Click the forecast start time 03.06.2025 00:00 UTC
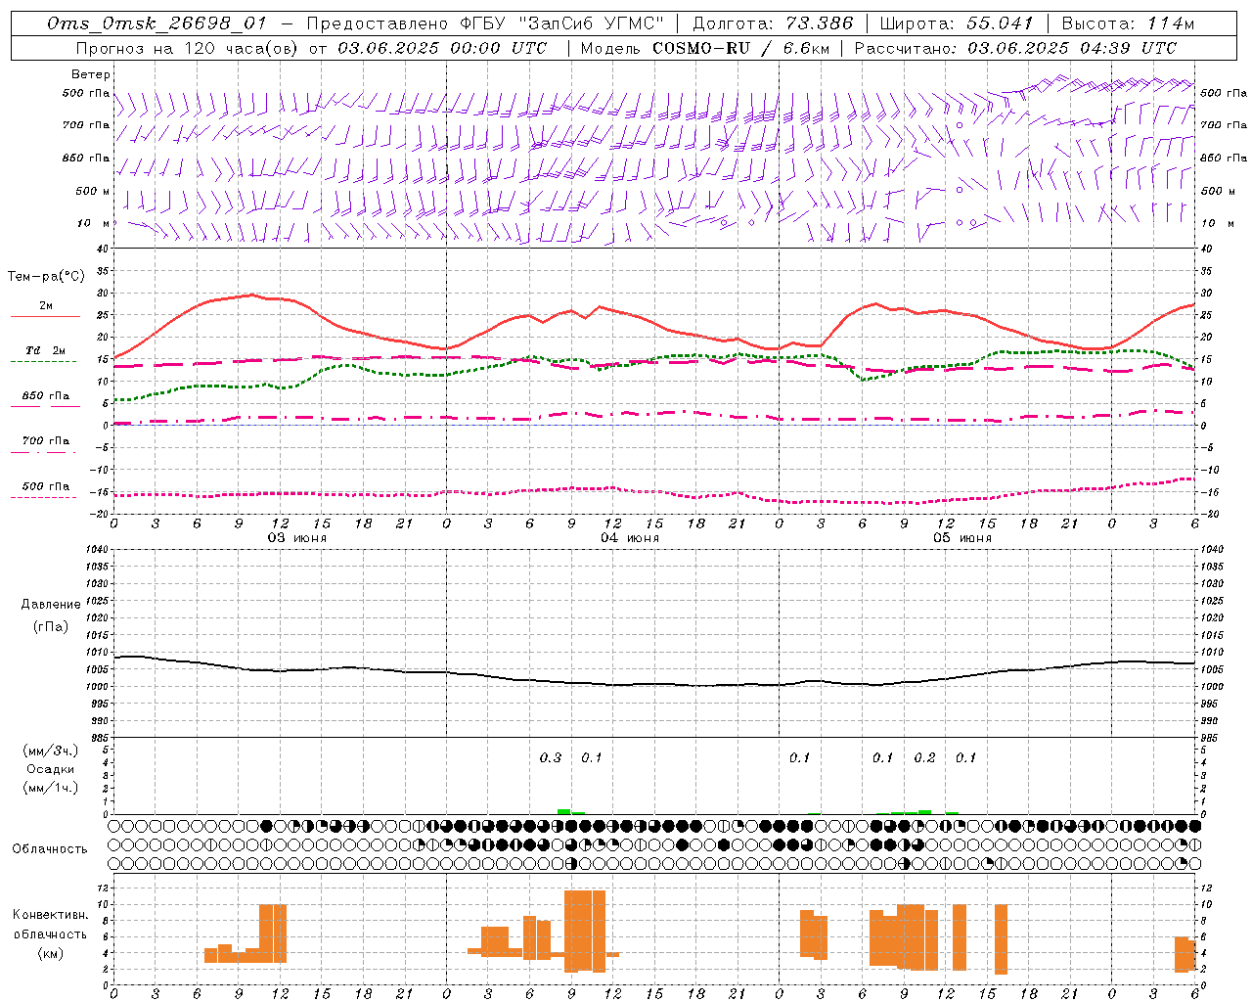The width and height of the screenshot is (1252, 1002). (442, 48)
